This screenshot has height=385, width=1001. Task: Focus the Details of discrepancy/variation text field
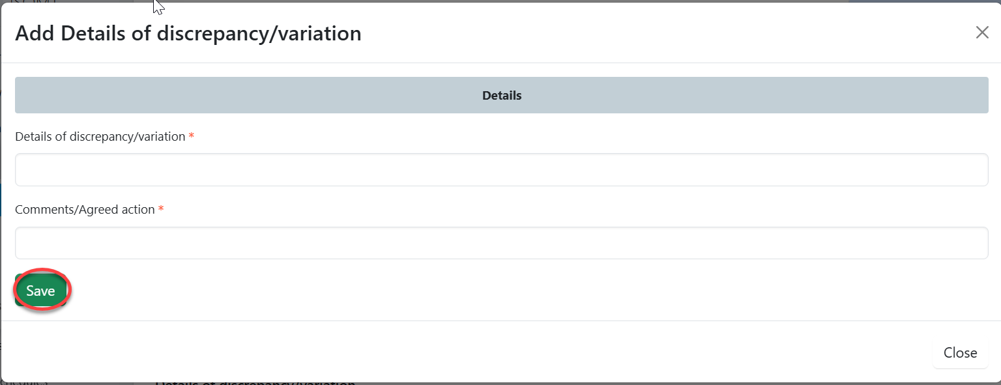pyautogui.click(x=501, y=170)
